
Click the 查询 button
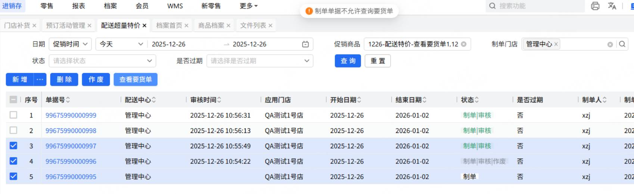coord(348,61)
